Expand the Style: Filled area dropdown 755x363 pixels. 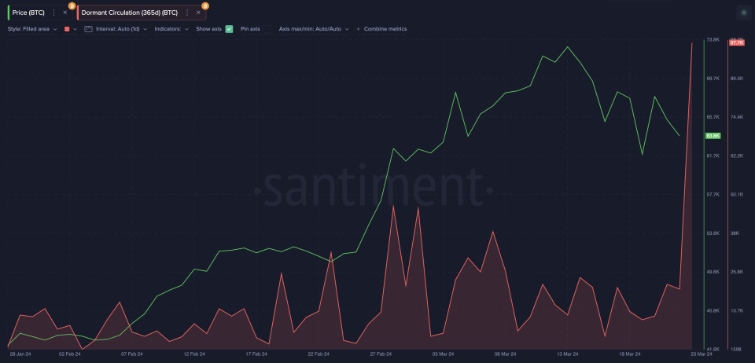coord(31,29)
